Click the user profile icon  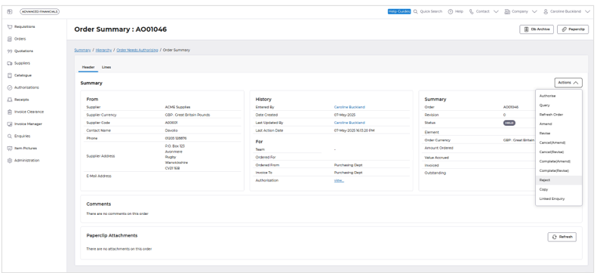click(546, 11)
